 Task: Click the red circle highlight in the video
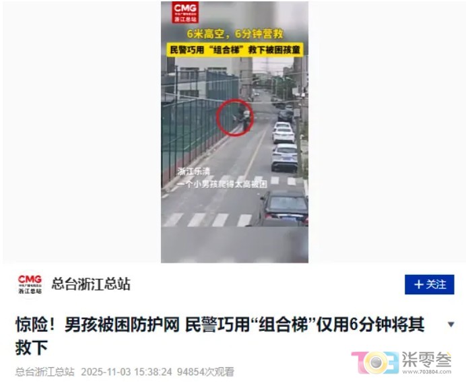tap(235, 118)
